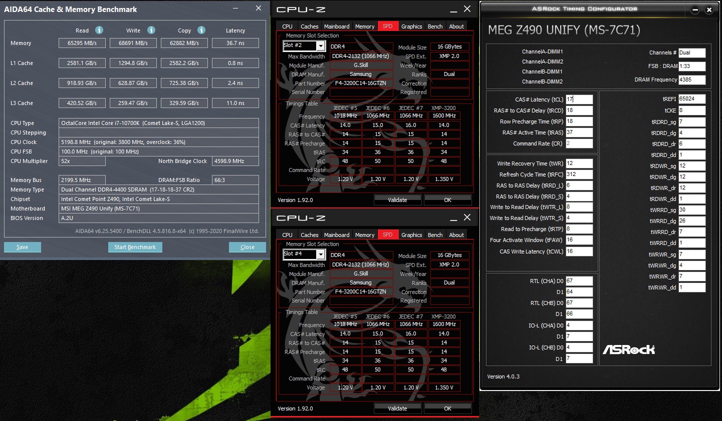The height and width of the screenshot is (421, 722).
Task: Click the CAS# Latency (tCL) field in ASRock Timing Configurator
Action: (579, 99)
